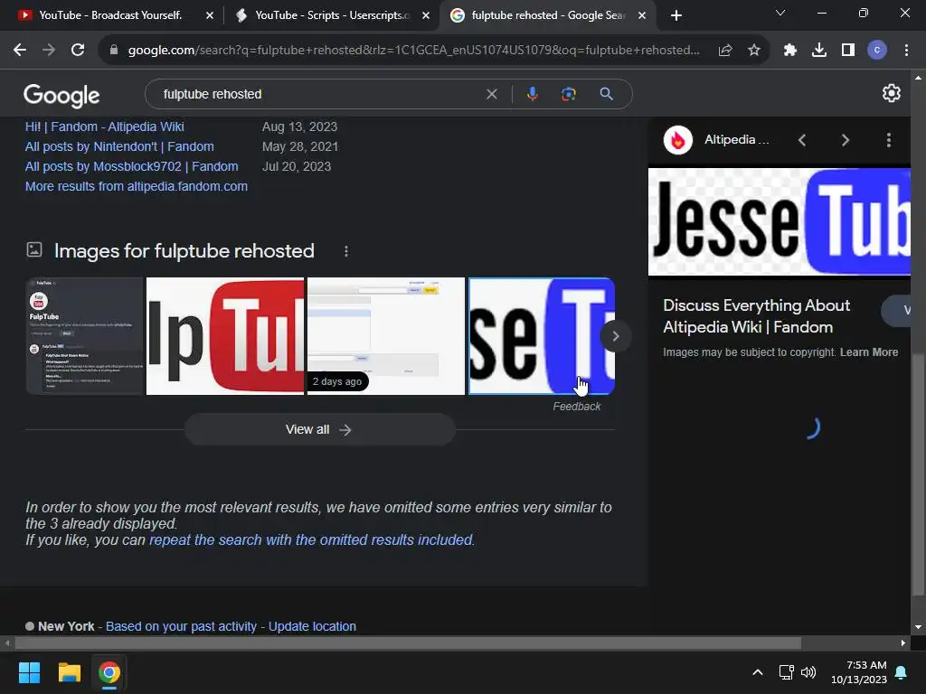Switch to YouTube - Broadcast Yourself tab
This screenshot has height=694, width=926.
click(110, 15)
